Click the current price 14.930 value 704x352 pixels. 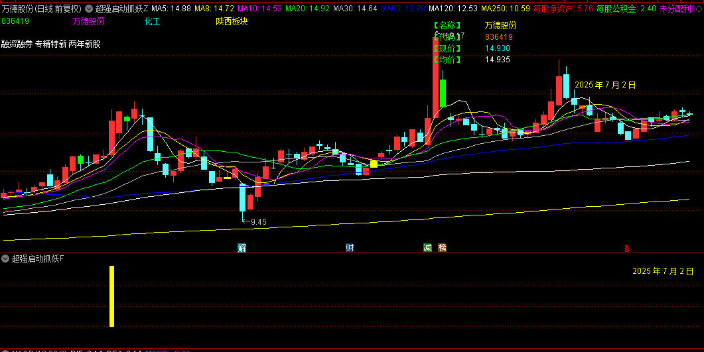coord(498,48)
